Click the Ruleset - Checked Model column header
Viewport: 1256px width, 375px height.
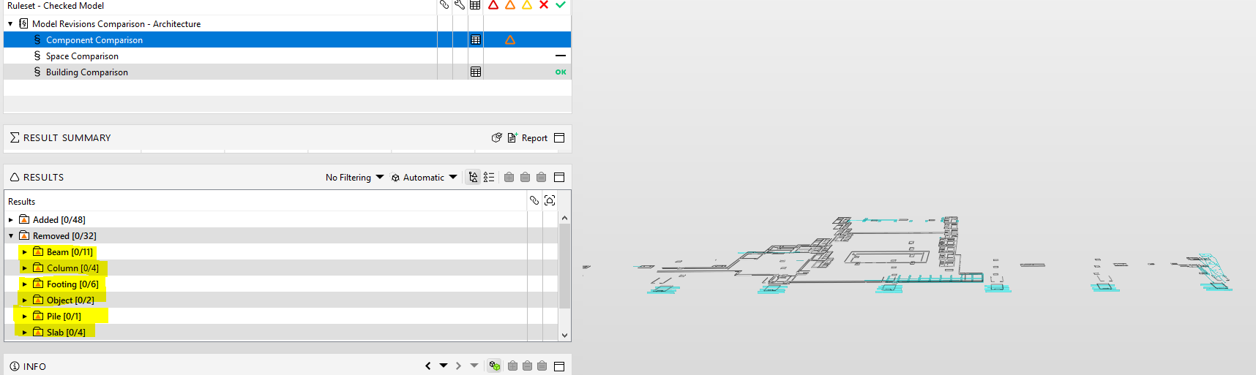(x=56, y=6)
